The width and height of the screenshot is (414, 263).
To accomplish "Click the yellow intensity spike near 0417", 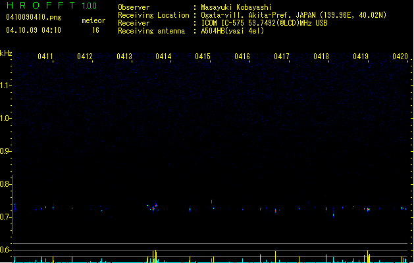I will tap(275, 257).
